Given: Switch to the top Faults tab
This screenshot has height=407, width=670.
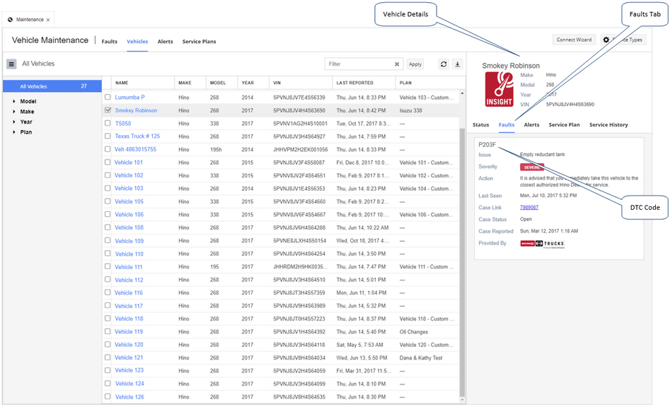Looking at the screenshot, I should pyautogui.click(x=110, y=42).
